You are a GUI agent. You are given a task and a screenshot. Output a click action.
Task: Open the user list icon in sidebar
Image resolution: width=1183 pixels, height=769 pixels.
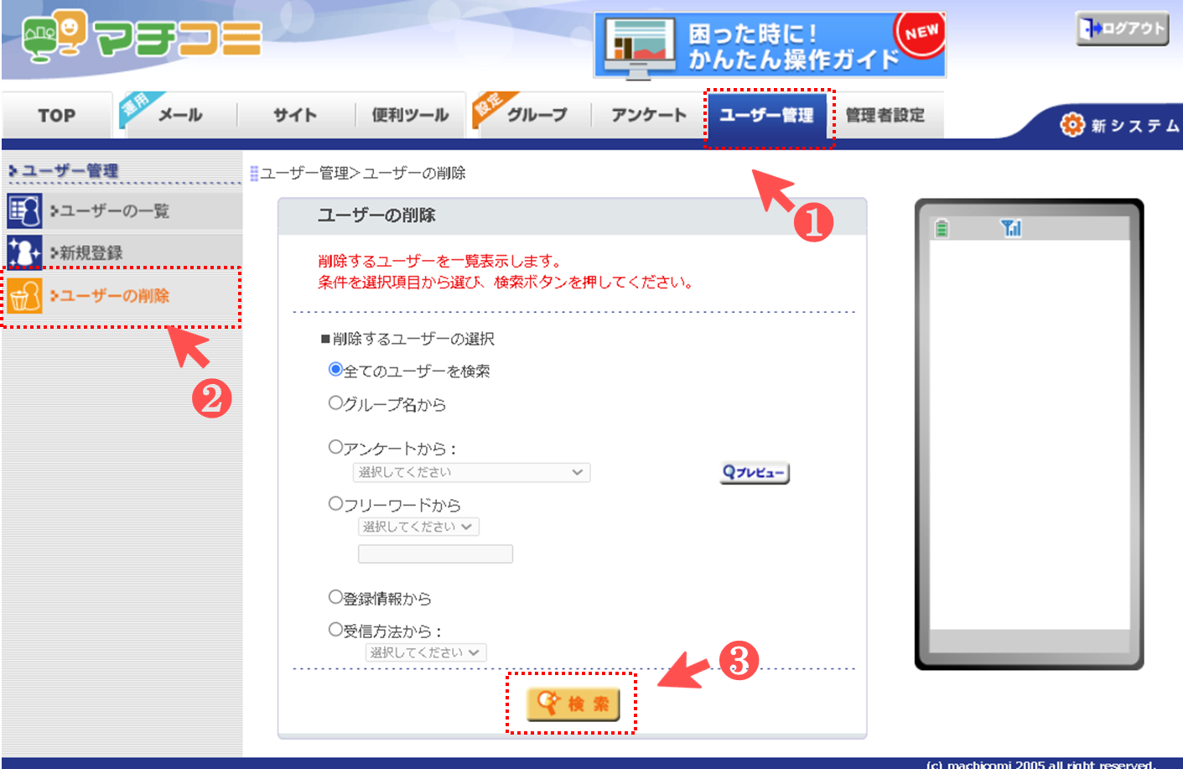24,210
